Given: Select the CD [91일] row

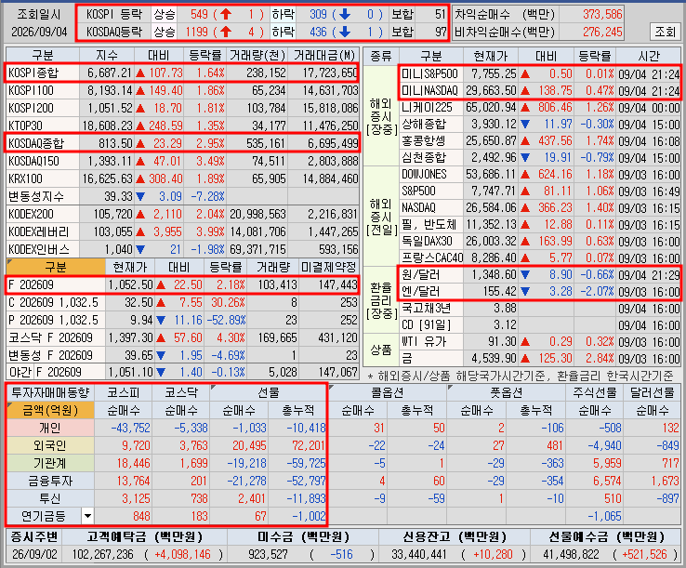Looking at the screenshot, I should 540,325.
